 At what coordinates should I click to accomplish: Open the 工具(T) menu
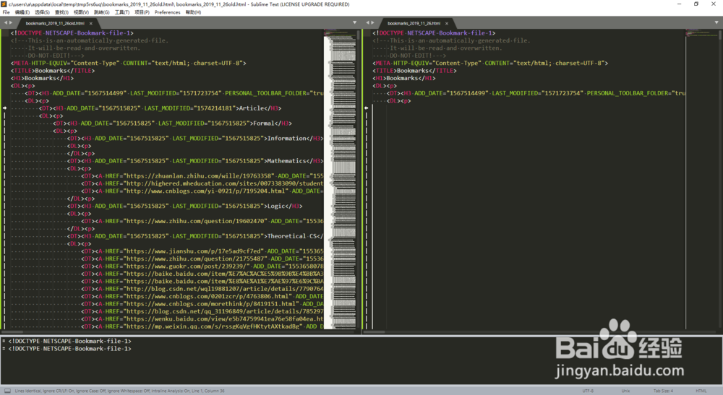[x=121, y=12]
